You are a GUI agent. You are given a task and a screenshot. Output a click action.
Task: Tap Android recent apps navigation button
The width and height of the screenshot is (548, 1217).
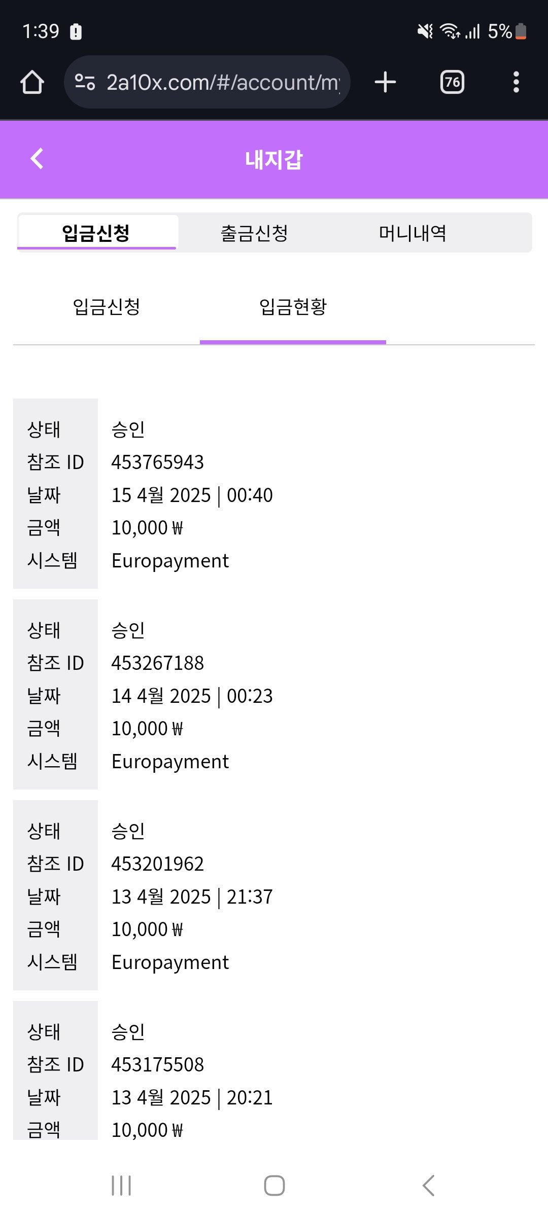[121, 1186]
